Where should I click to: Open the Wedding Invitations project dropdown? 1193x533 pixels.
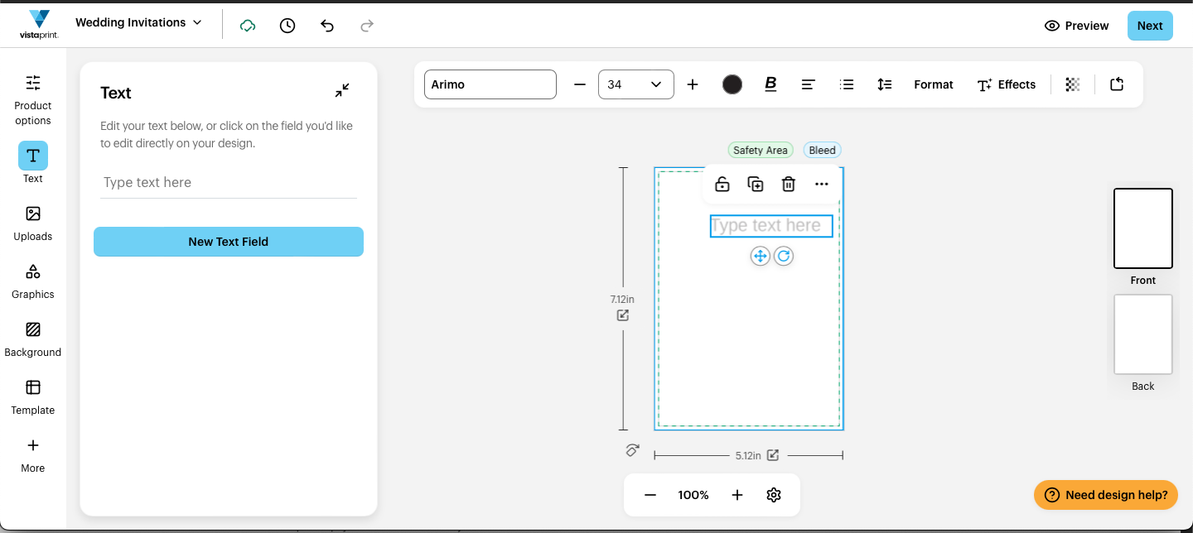(x=138, y=22)
